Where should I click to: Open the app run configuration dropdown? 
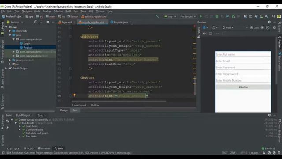(170, 16)
